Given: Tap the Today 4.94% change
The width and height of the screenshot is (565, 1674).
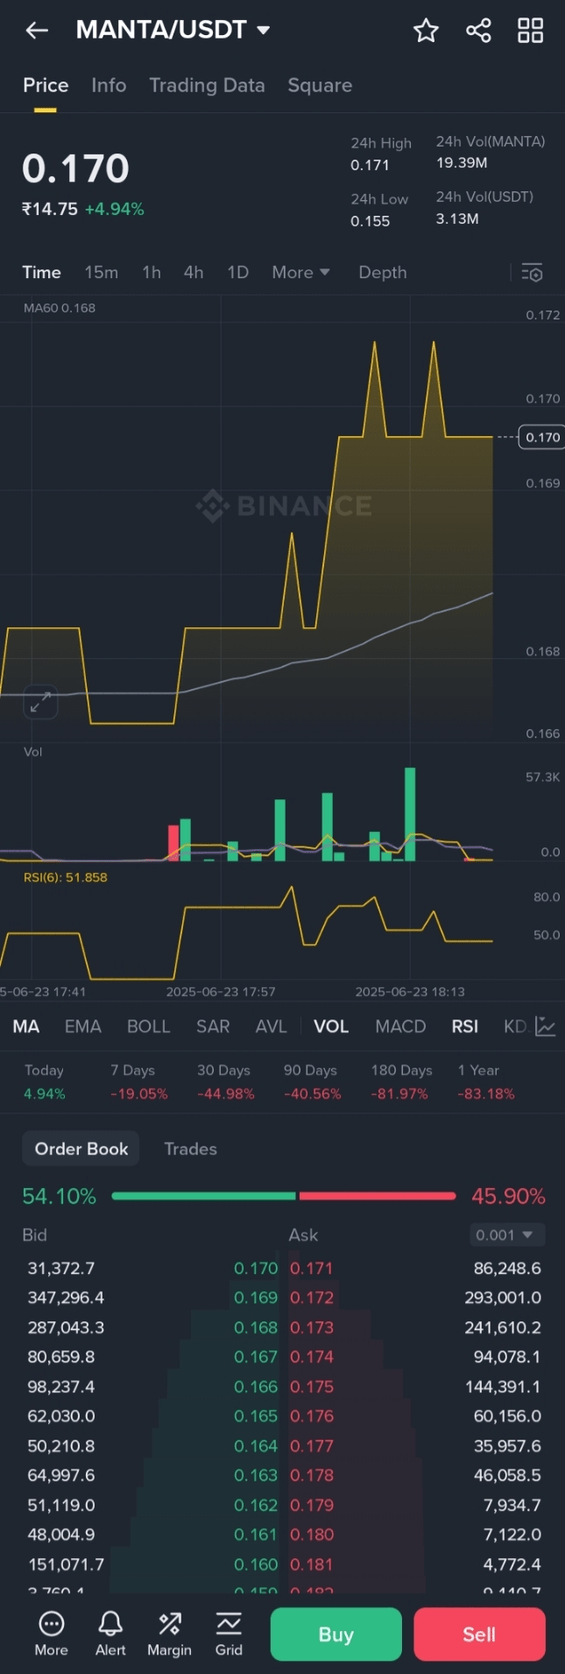Looking at the screenshot, I should tap(45, 1082).
